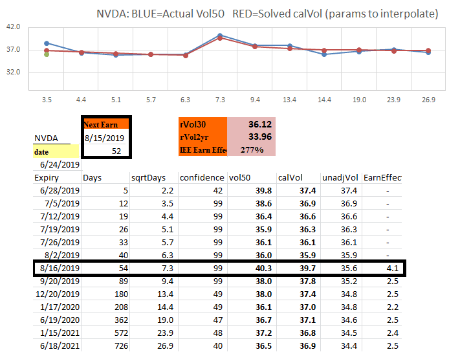Click the unadjVol column header
449x352 pixels.
coord(342,177)
